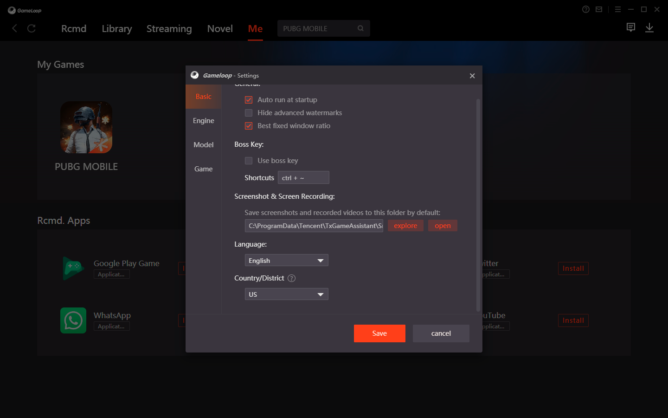The width and height of the screenshot is (668, 418).
Task: Open the feedback note icon
Action: pos(631,28)
